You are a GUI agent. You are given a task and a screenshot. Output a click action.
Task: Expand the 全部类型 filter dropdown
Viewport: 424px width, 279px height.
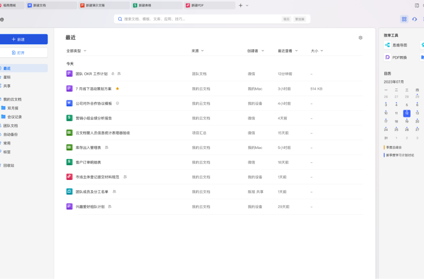point(76,51)
